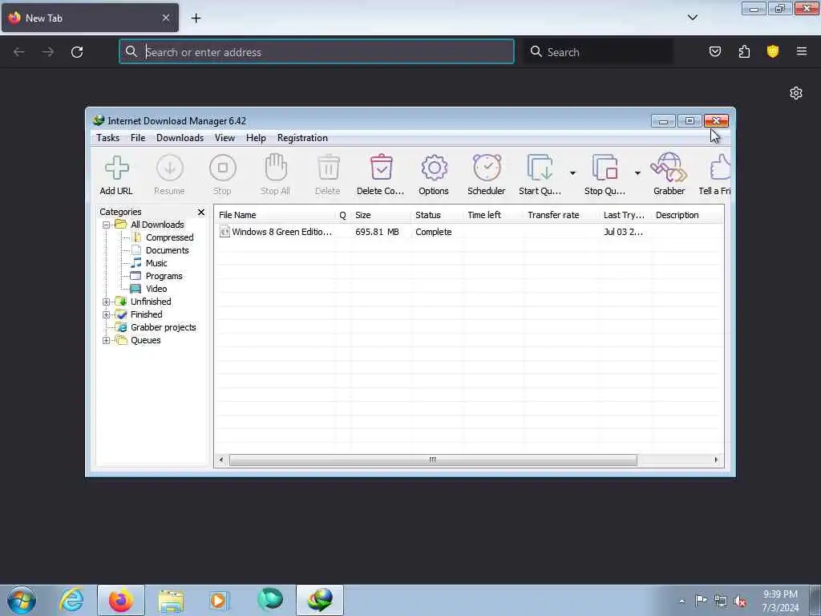Click the Complete status cell

click(434, 232)
